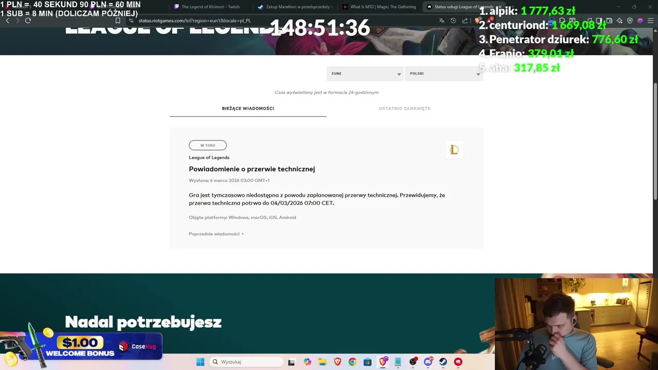Open Steam from taskbar

coord(443,362)
